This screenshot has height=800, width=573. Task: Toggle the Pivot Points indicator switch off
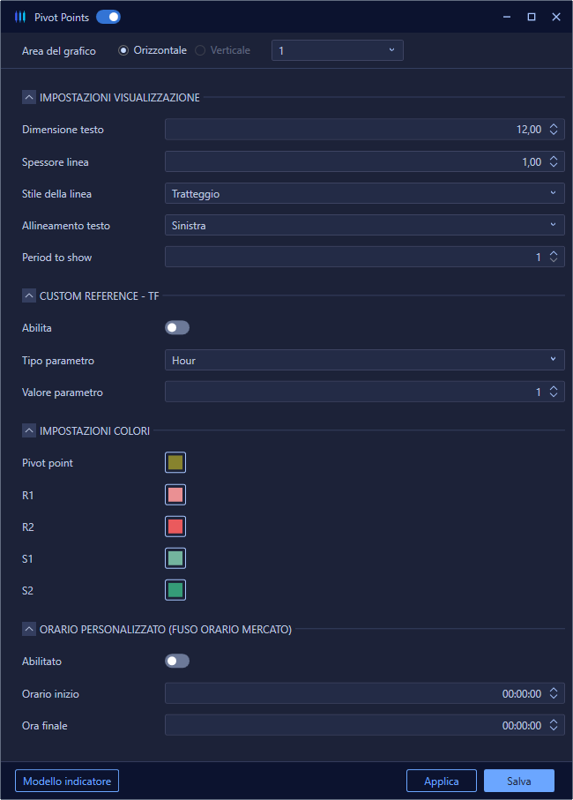coord(108,17)
